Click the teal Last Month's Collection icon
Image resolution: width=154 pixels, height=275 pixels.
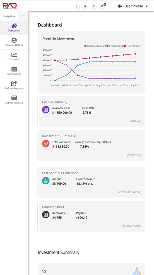tap(46, 181)
